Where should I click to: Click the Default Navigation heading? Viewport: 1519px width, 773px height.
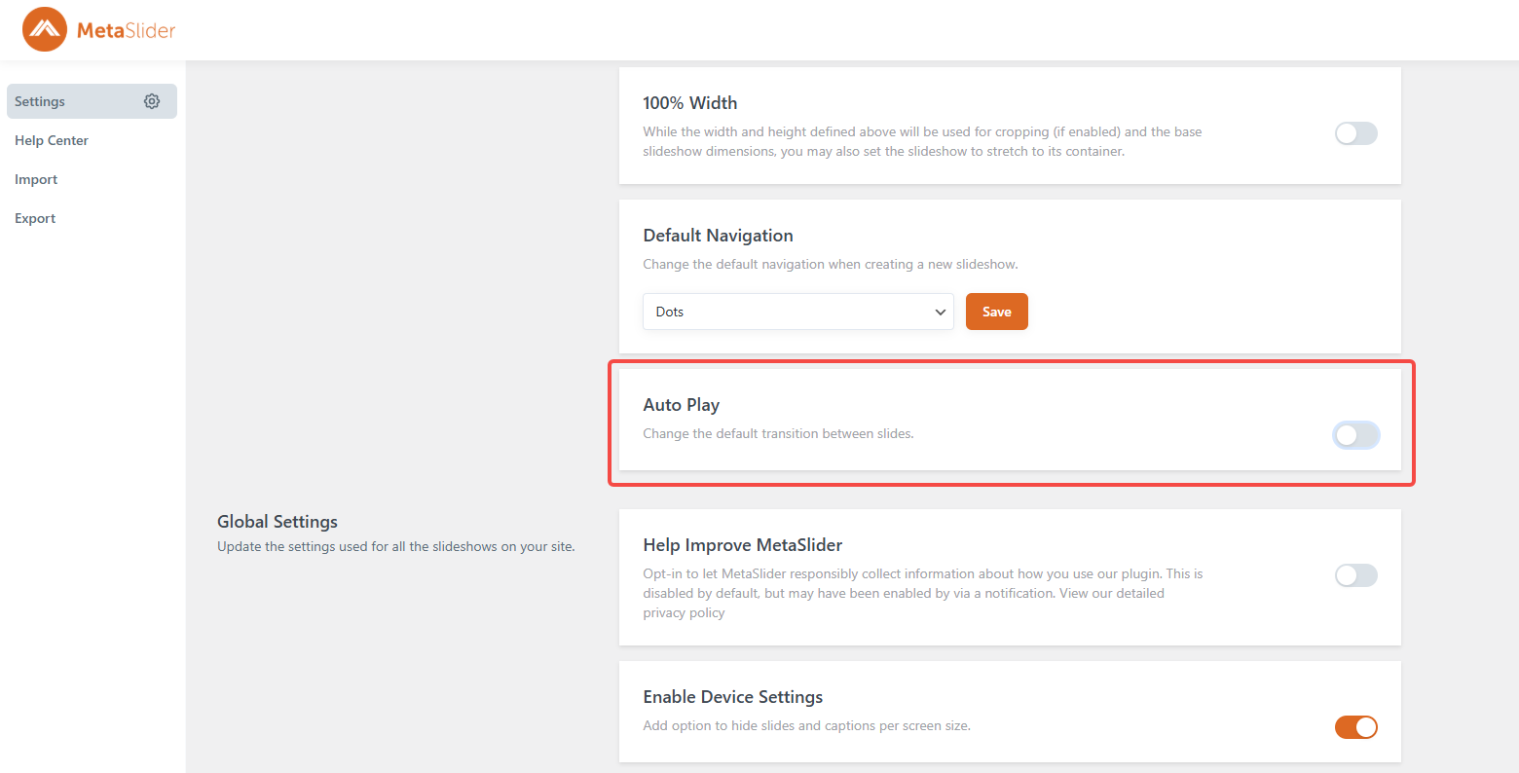click(718, 236)
